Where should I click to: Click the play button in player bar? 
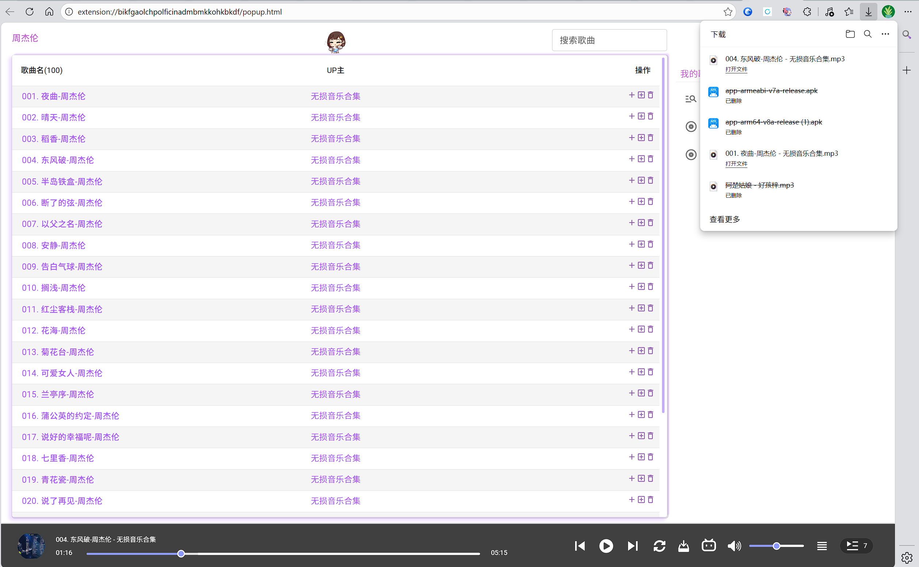pos(606,545)
